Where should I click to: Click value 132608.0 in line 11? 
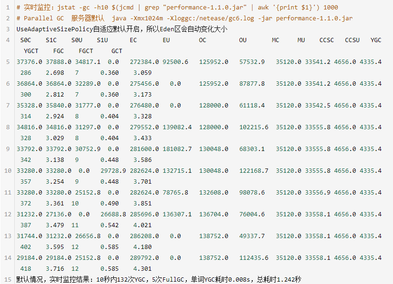[213, 193]
